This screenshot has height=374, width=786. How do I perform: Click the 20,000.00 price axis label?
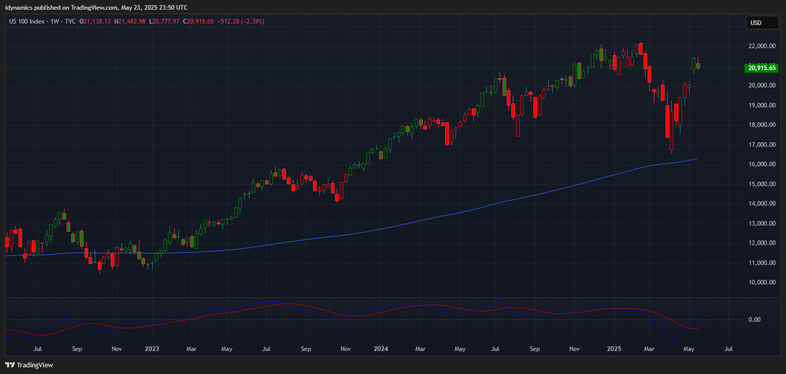coord(761,85)
